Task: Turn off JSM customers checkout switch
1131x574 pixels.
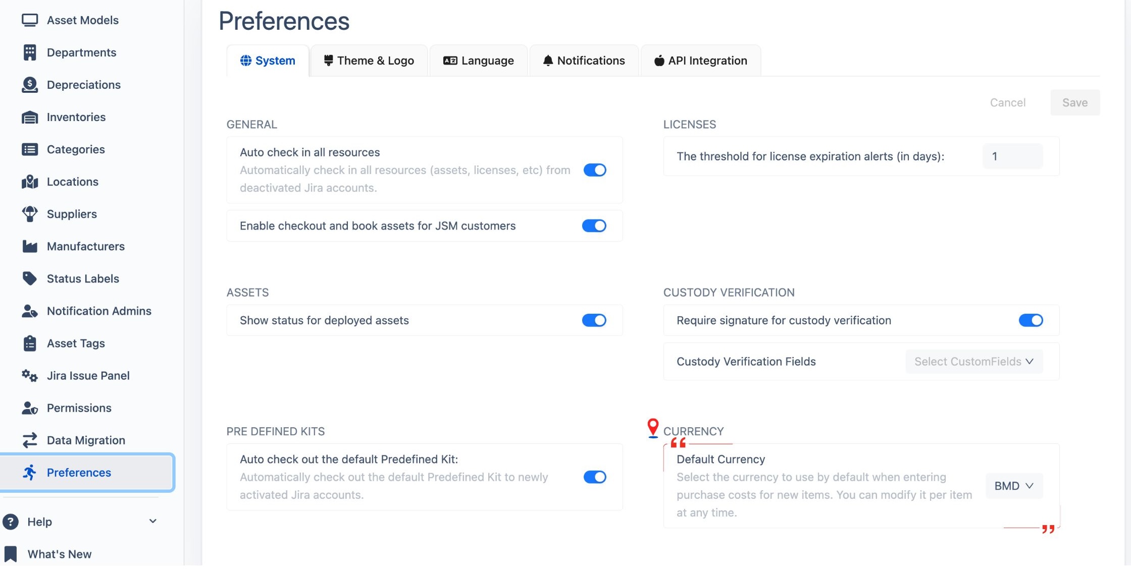Action: coord(594,226)
